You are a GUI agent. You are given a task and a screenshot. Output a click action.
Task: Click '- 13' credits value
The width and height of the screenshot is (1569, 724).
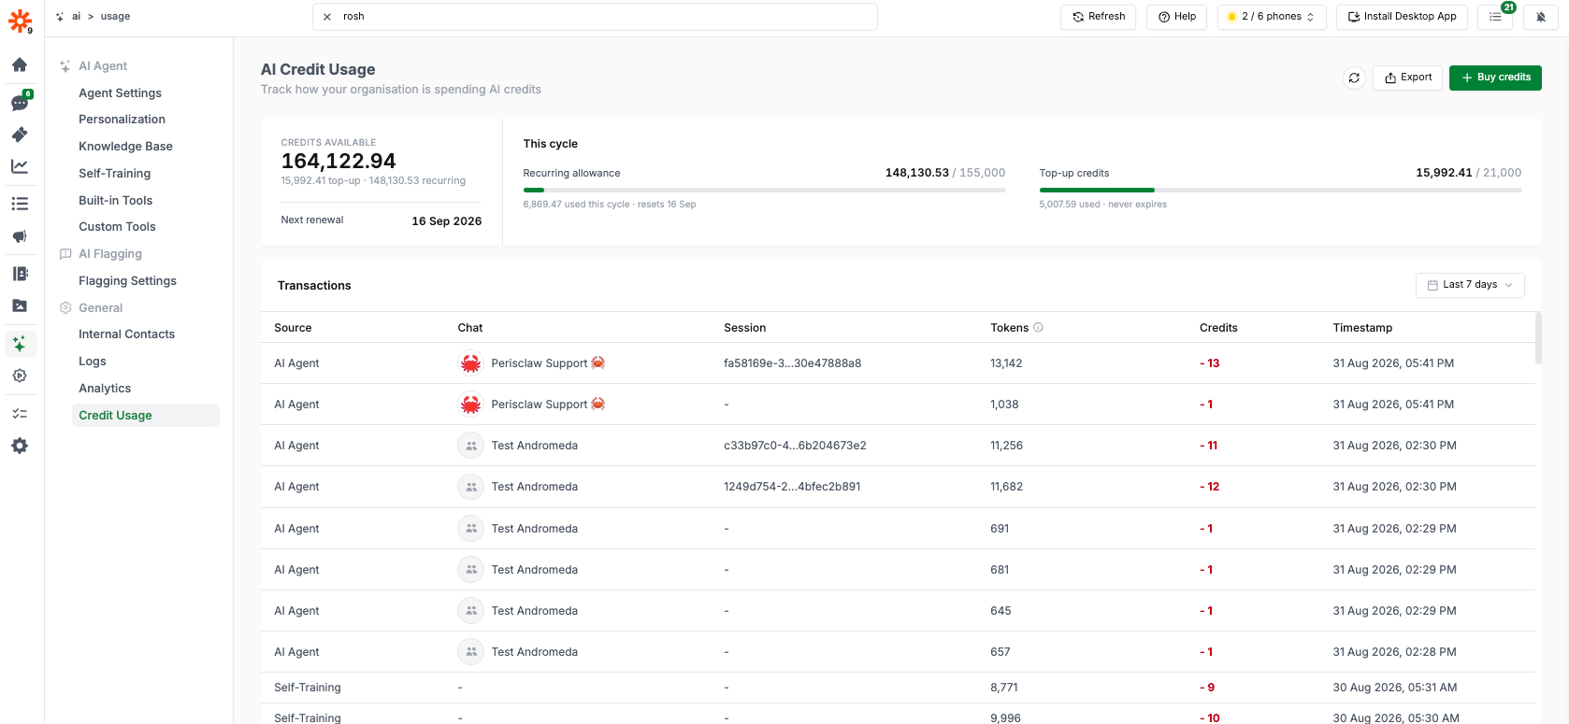pos(1210,363)
